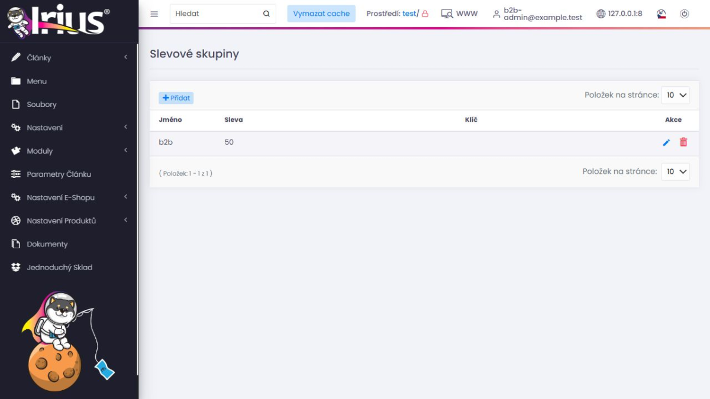This screenshot has height=399, width=710.
Task: Click the b2b name cell
Action: coord(166,142)
